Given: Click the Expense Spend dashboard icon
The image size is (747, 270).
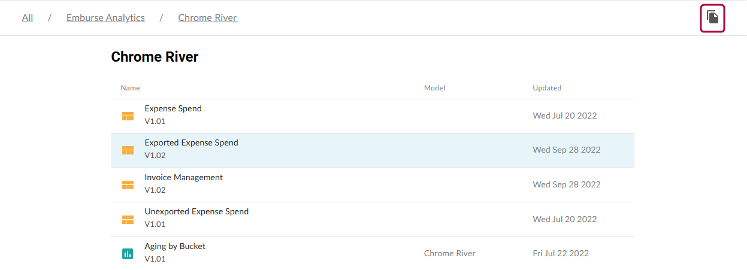Looking at the screenshot, I should coord(128,116).
